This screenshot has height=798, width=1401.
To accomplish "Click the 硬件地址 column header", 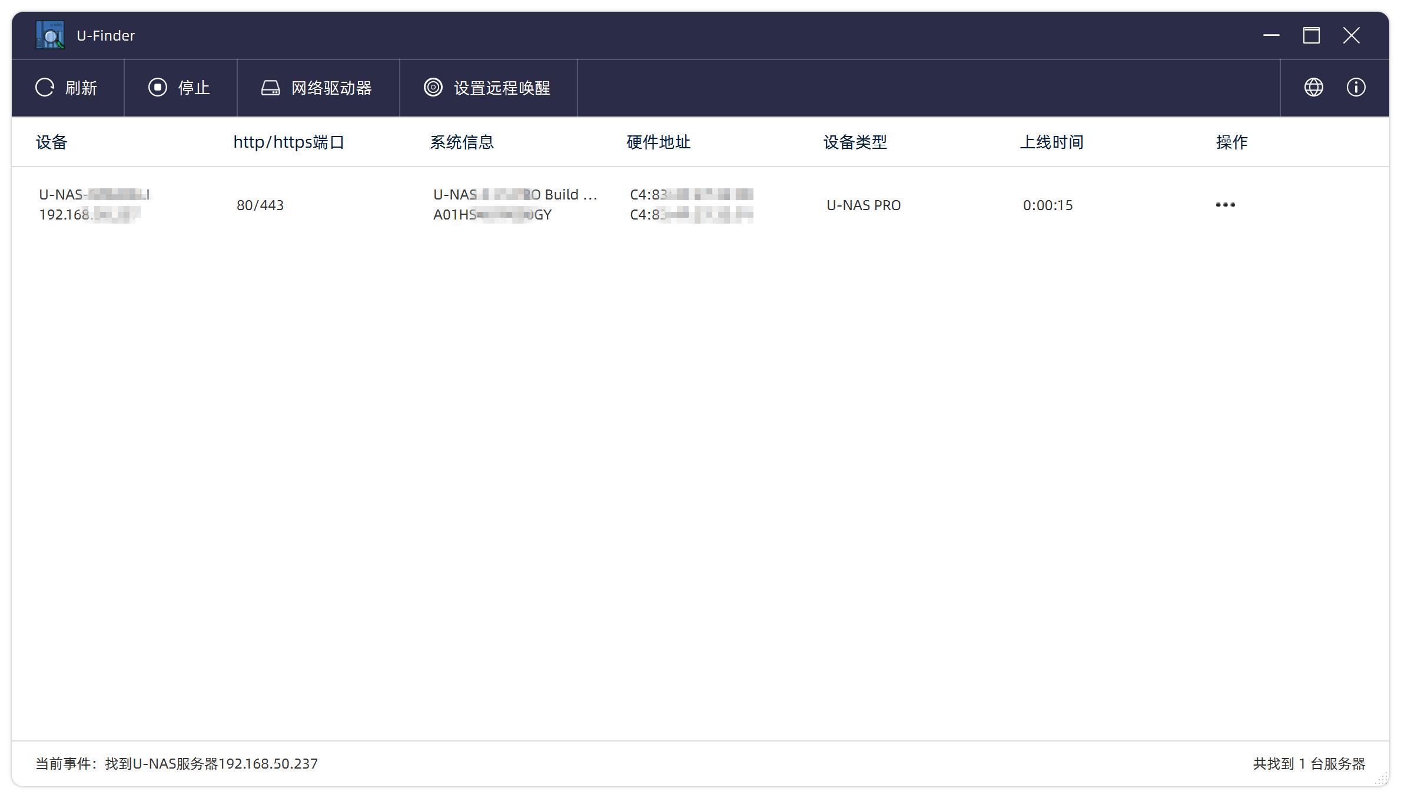I will tap(658, 142).
